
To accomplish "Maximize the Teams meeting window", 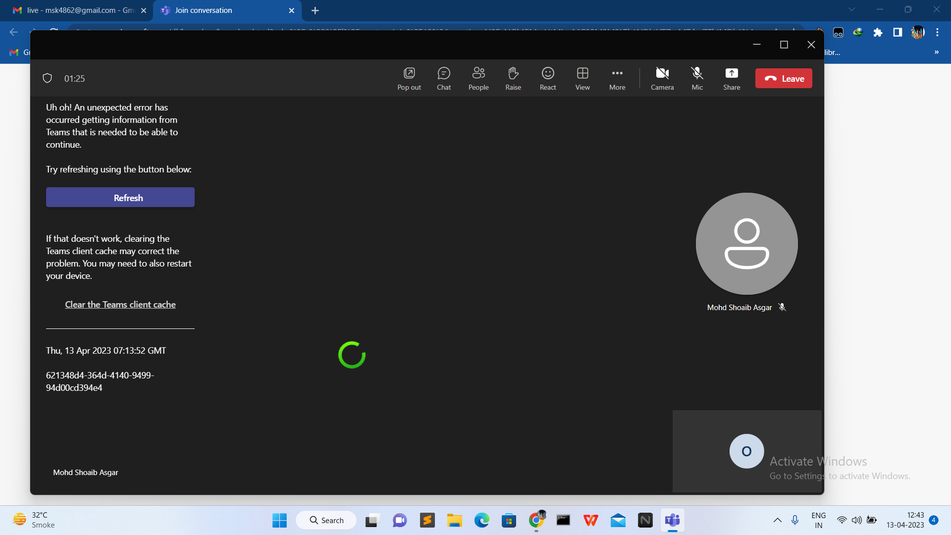I will [x=784, y=45].
